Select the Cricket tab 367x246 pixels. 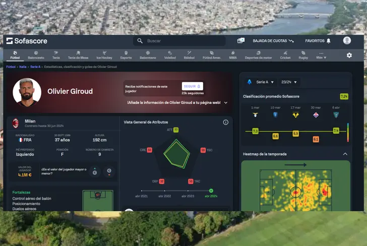pyautogui.click(x=285, y=55)
